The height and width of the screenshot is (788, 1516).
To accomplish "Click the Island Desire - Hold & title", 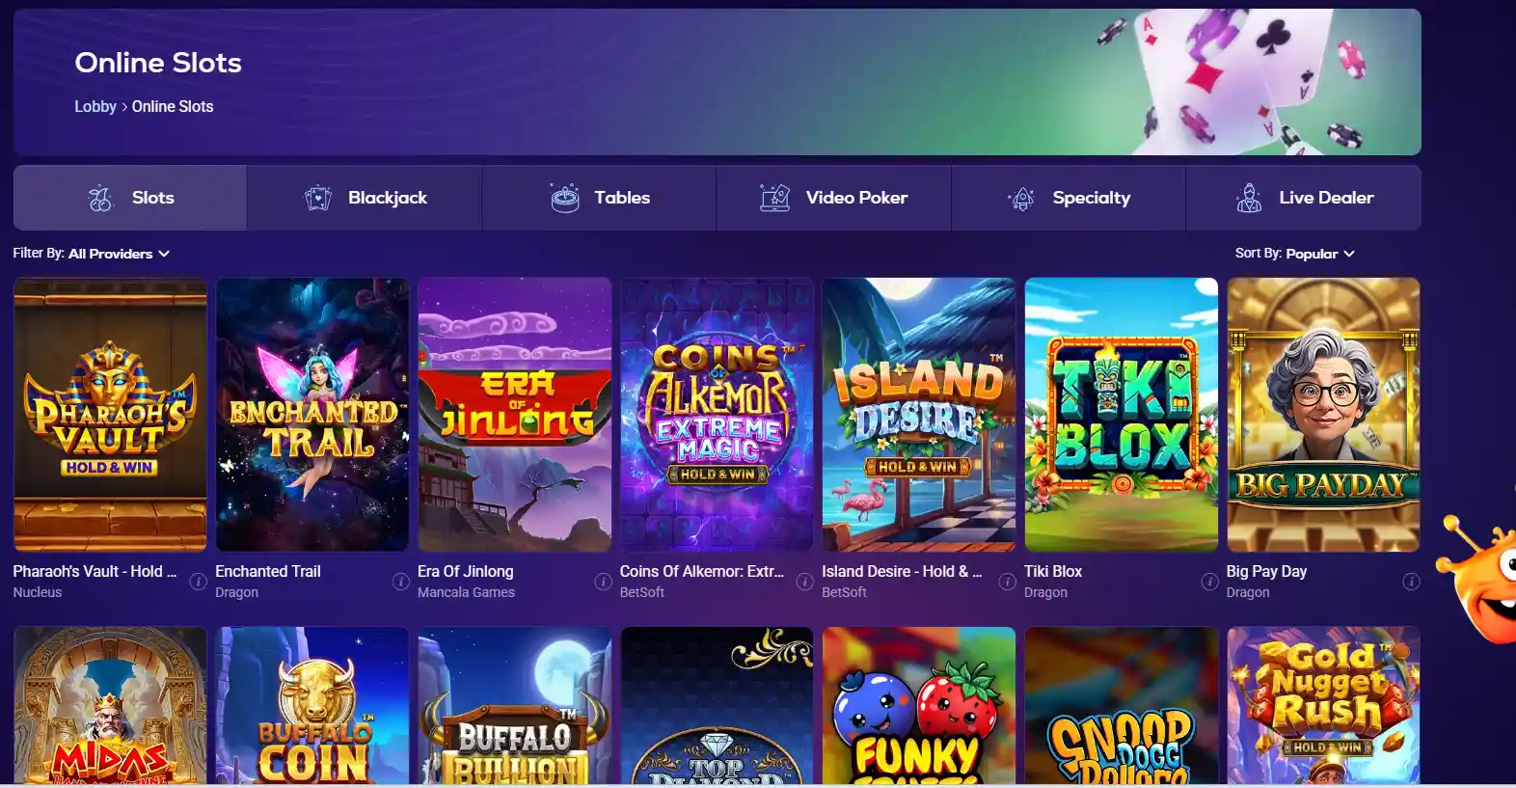I will [x=902, y=571].
